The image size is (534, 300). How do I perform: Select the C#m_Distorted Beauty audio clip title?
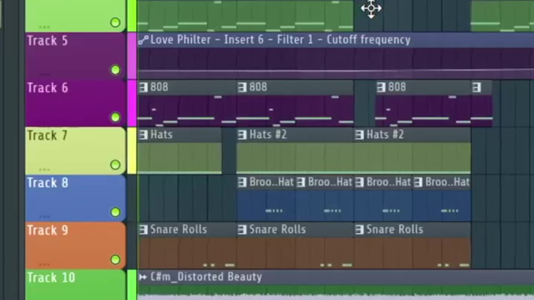pyautogui.click(x=206, y=277)
